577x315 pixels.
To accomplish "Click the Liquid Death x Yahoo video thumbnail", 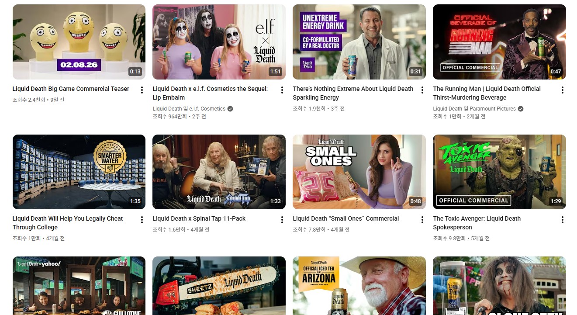I will (79, 285).
